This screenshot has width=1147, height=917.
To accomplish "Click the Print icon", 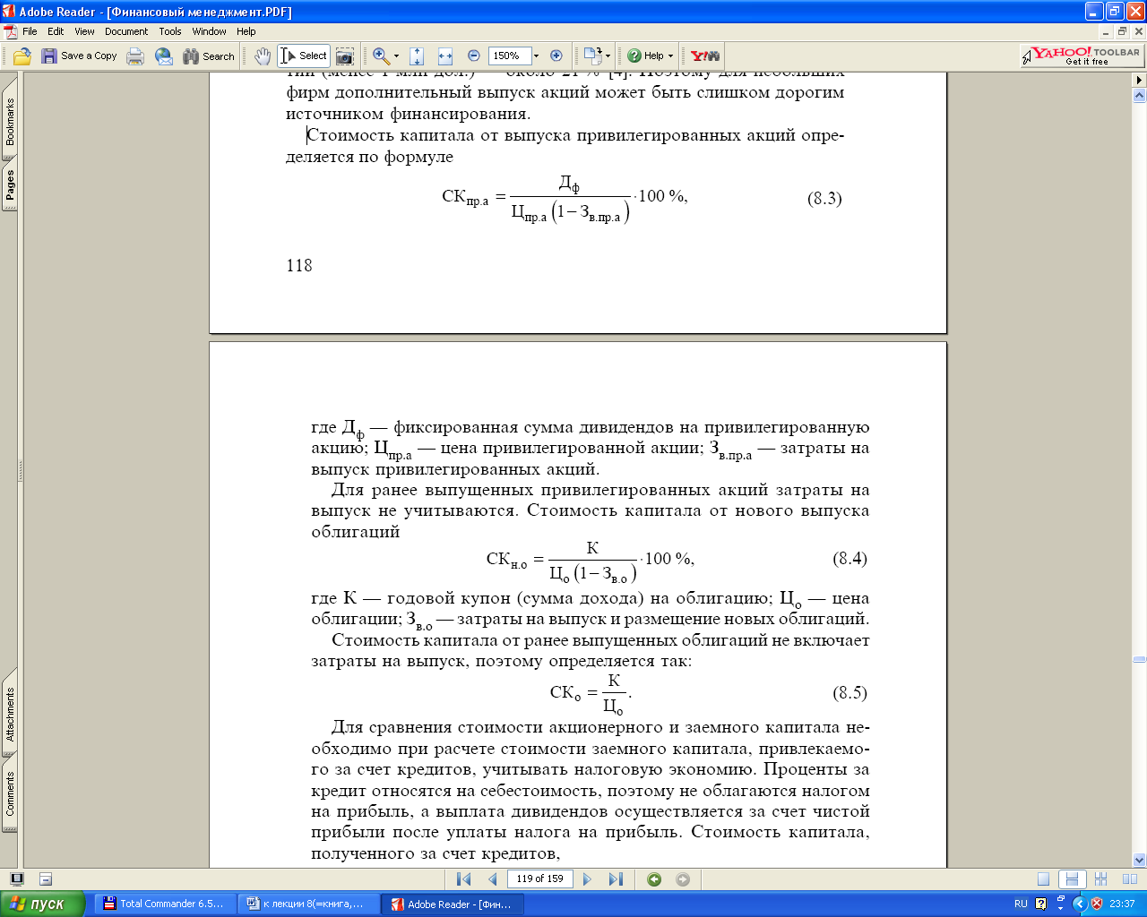I will click(x=135, y=56).
